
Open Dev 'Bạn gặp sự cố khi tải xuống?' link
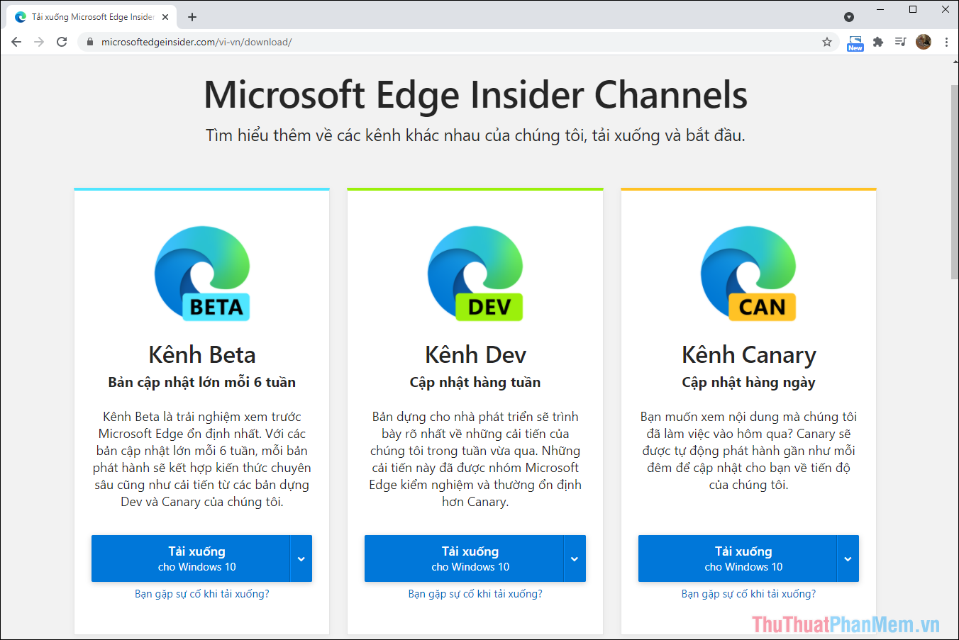point(475,594)
